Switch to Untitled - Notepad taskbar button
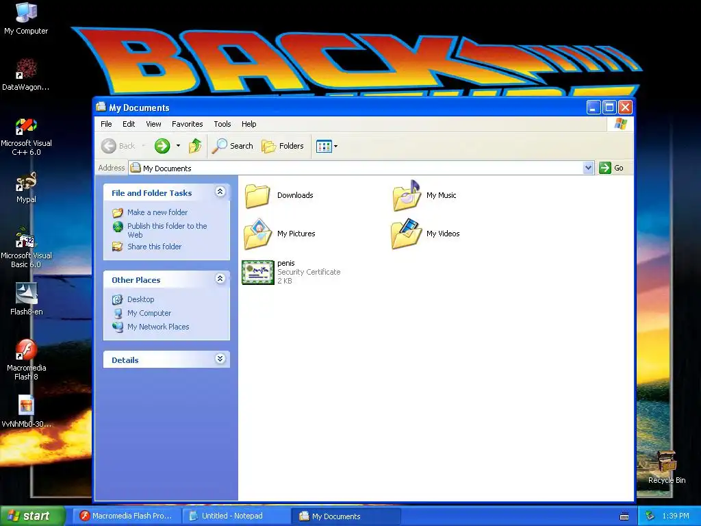701x526 pixels. point(236,516)
